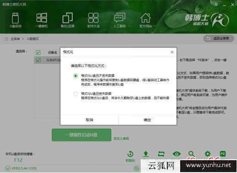Click the magnifier search icon at bottom
The width and height of the screenshot is (237, 173).
coord(192,154)
